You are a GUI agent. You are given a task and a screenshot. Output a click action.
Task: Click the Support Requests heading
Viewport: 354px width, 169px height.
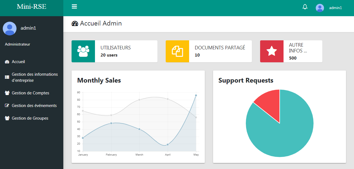pyautogui.click(x=246, y=80)
